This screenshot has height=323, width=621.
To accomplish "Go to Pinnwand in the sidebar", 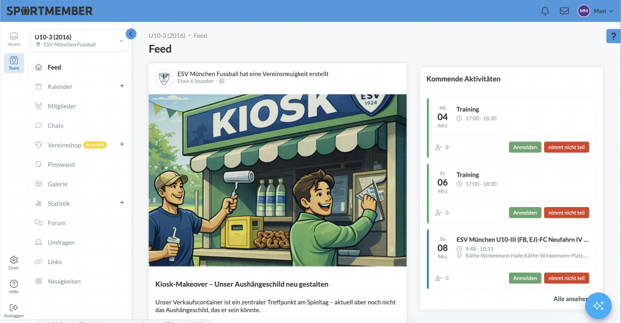I will [x=61, y=165].
